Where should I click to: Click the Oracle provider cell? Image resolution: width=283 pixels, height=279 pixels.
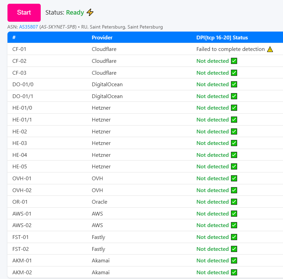click(x=99, y=202)
